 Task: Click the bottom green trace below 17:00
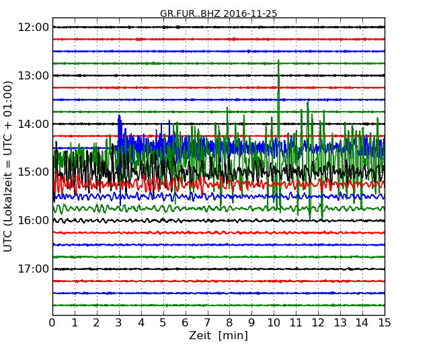218,306
